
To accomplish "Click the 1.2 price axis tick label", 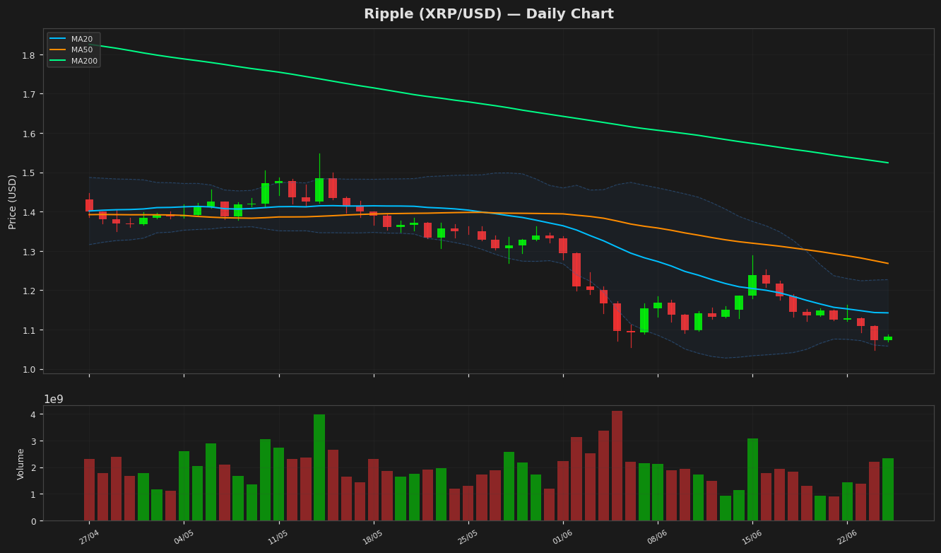I will (x=29, y=291).
